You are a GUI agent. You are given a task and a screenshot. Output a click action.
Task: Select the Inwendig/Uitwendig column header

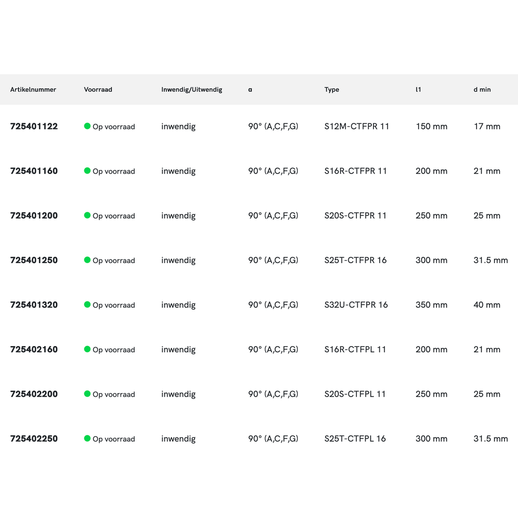[192, 90]
